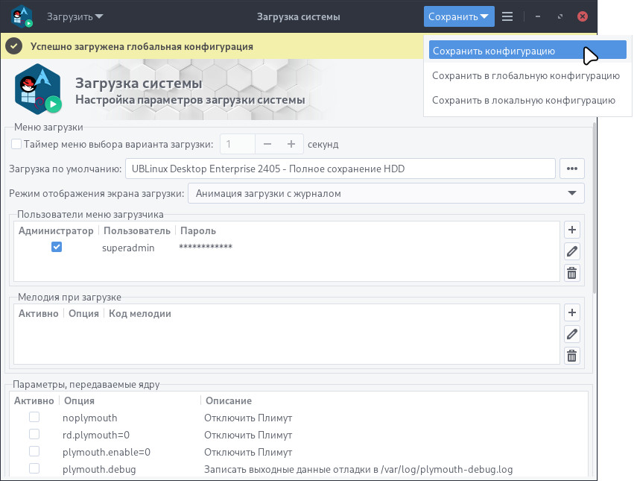The height and width of the screenshot is (481, 634).
Task: Add a new bootloader menu user
Action: (x=571, y=230)
